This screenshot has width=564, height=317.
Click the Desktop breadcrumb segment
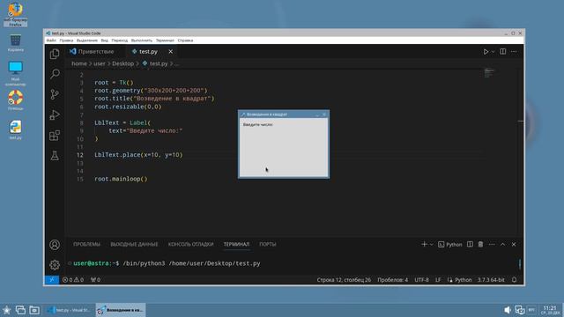click(x=122, y=63)
